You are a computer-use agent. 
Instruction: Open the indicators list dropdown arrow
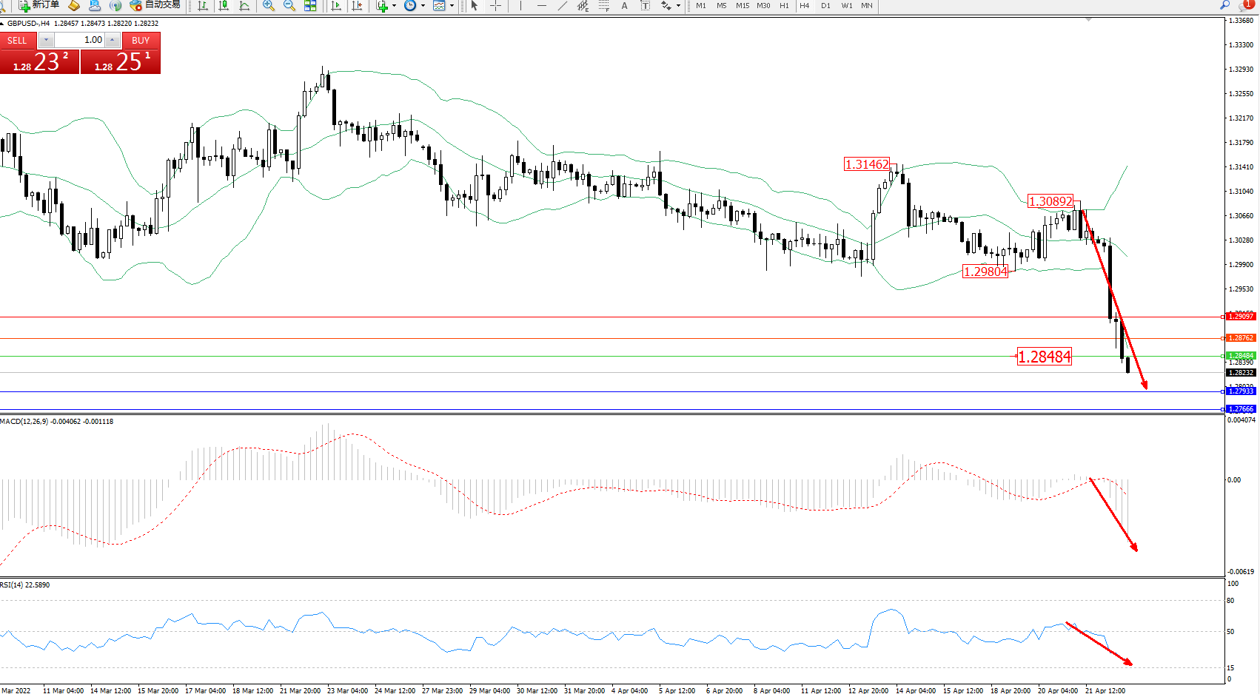click(x=394, y=6)
